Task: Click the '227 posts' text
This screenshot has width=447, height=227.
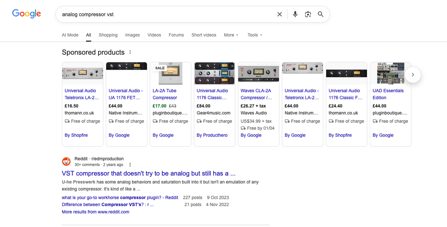Action: (192, 197)
